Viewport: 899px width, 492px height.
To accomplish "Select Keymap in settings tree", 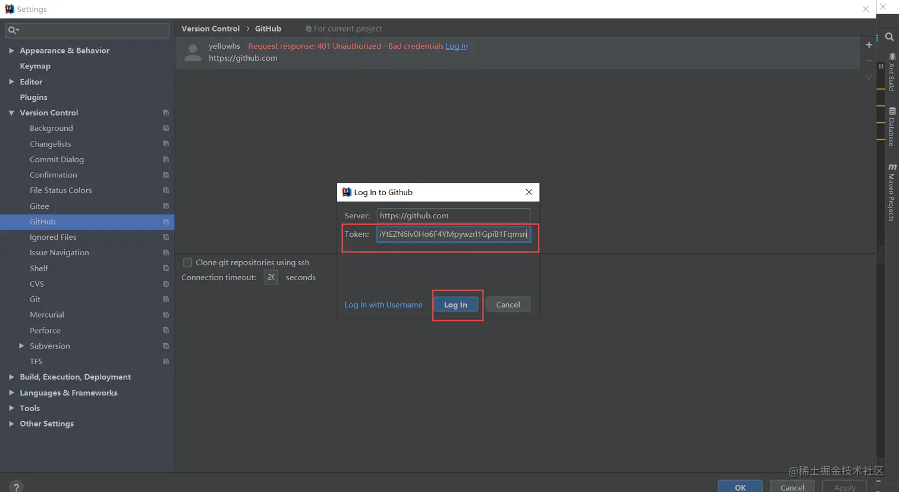I will point(35,66).
